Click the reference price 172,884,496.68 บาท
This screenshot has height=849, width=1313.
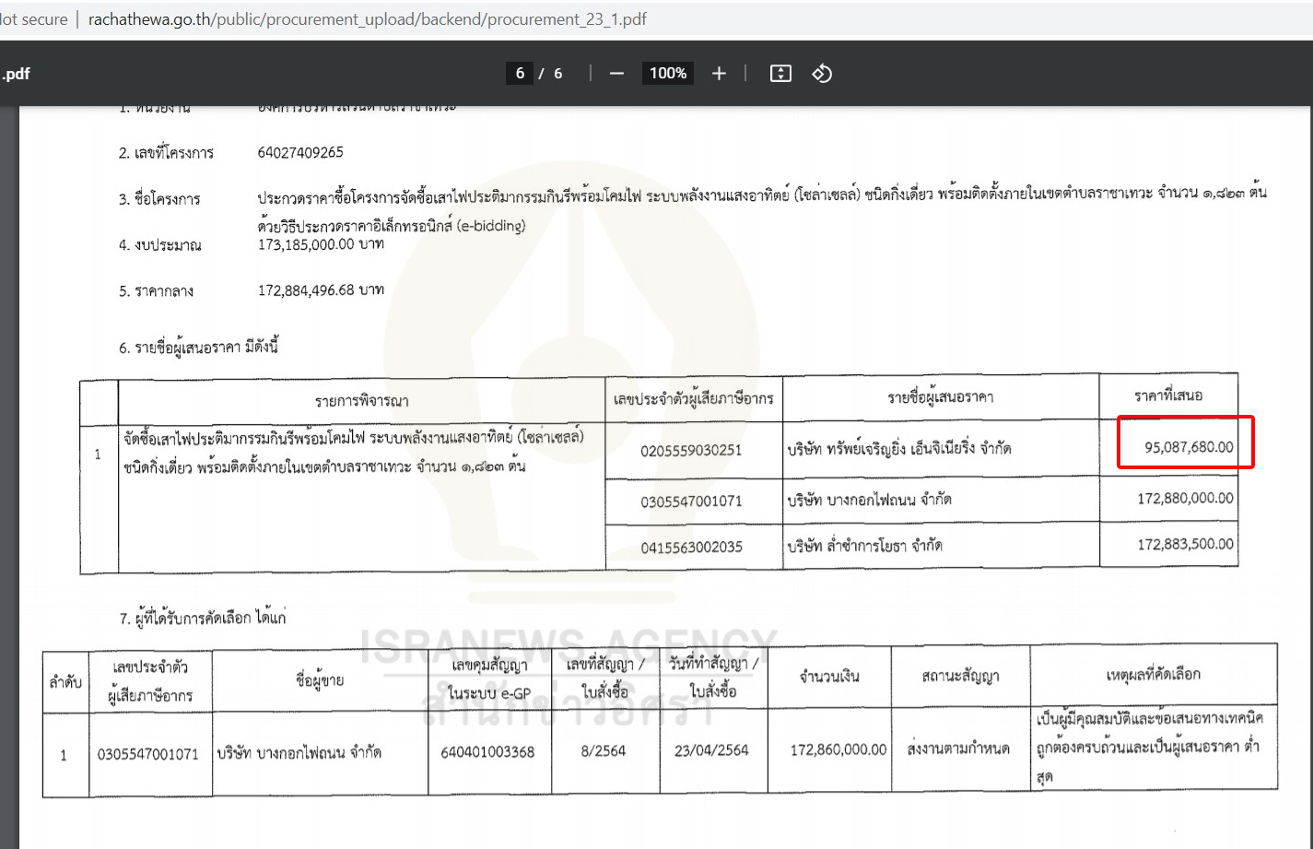point(321,290)
